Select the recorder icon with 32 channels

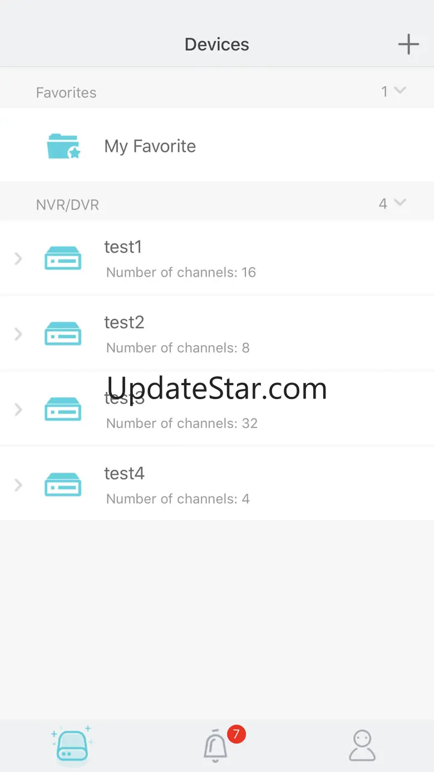point(63,409)
